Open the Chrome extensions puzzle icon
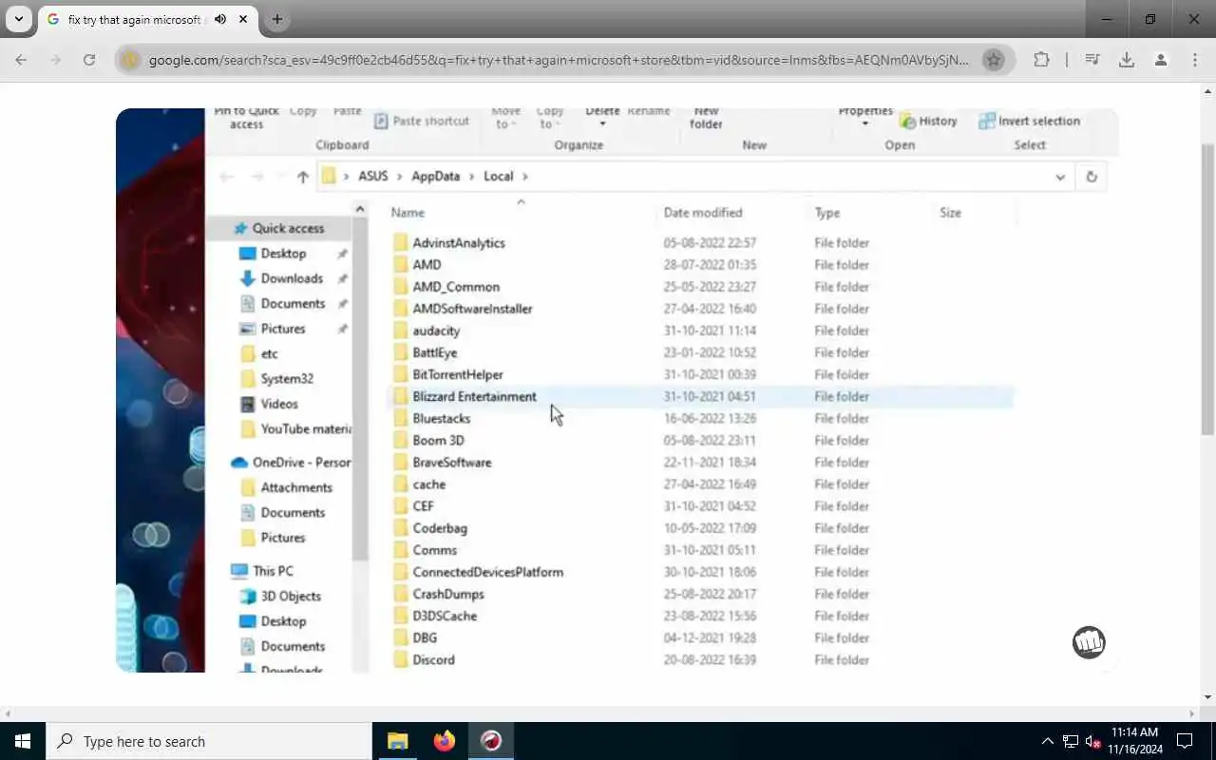Screen dimensions: 1216x760 [1041, 60]
